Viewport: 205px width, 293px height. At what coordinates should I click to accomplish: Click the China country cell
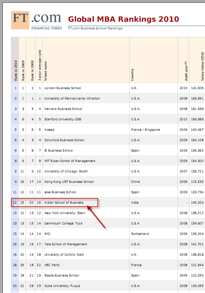point(135,182)
